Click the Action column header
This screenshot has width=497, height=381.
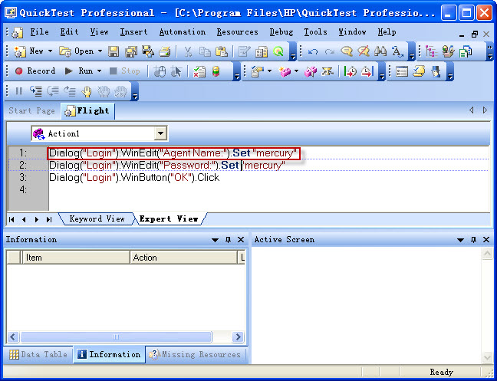pos(183,258)
